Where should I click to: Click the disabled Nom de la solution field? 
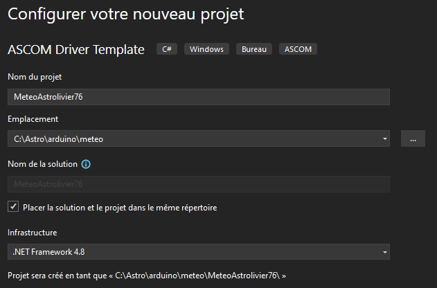(198, 184)
